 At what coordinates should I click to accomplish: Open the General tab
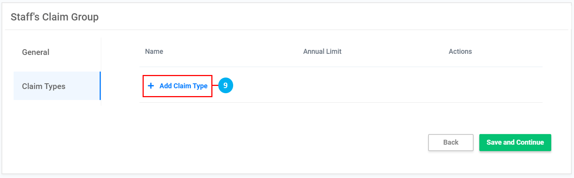click(x=36, y=52)
